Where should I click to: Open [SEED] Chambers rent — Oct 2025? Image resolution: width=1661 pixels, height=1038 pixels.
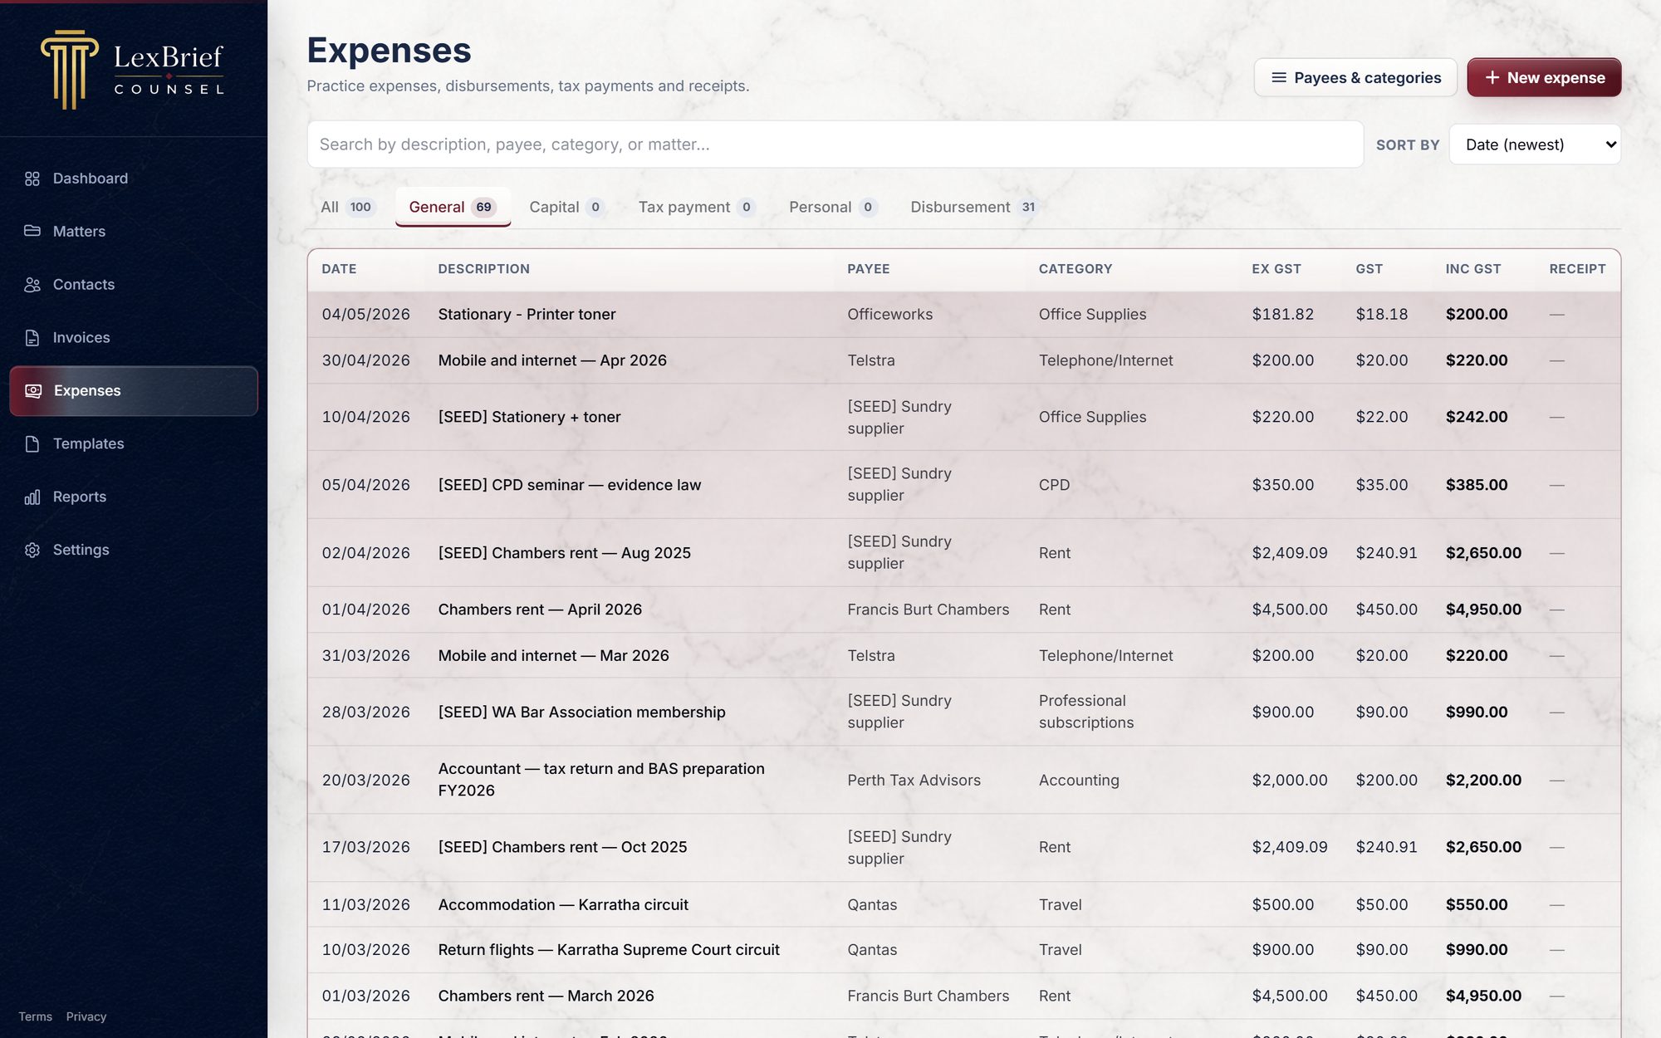(963, 847)
